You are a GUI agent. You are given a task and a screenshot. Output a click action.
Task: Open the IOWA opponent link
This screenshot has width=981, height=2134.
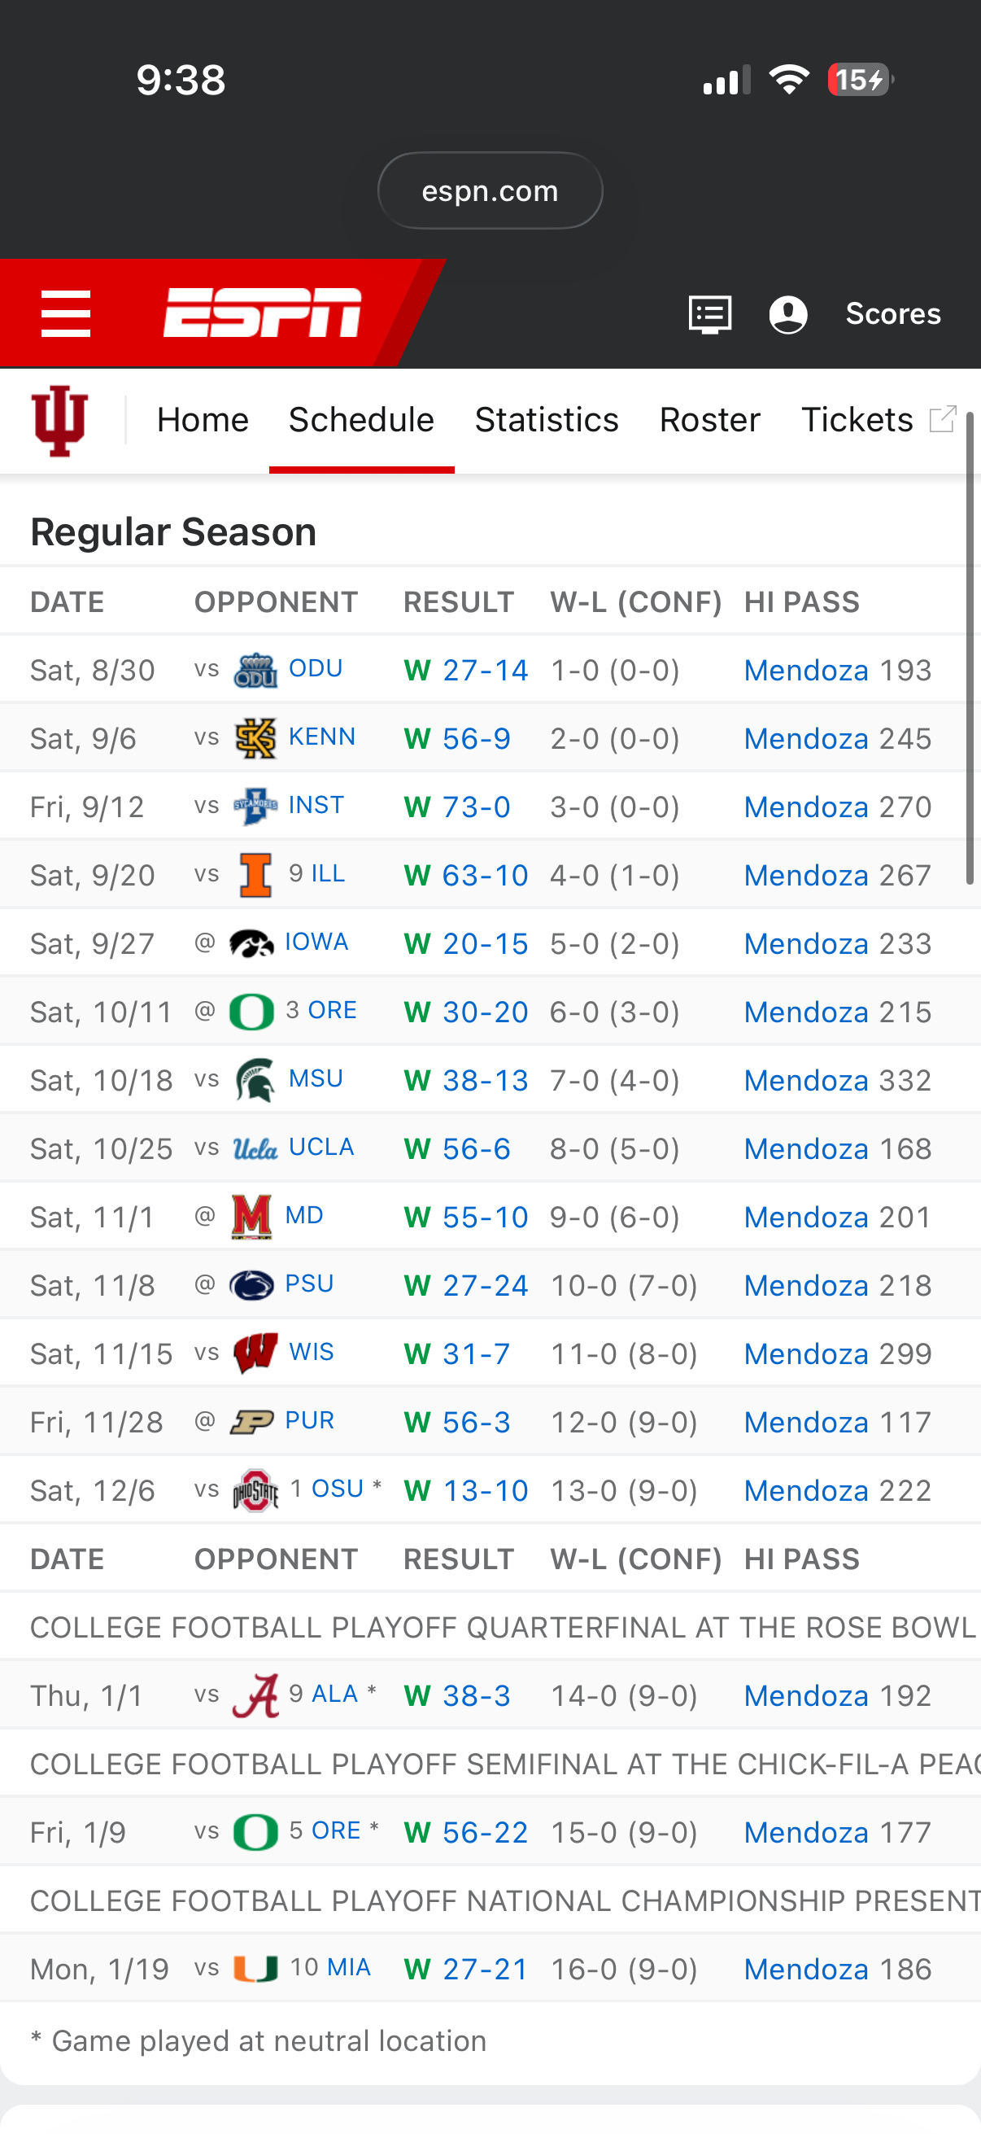[x=316, y=942]
